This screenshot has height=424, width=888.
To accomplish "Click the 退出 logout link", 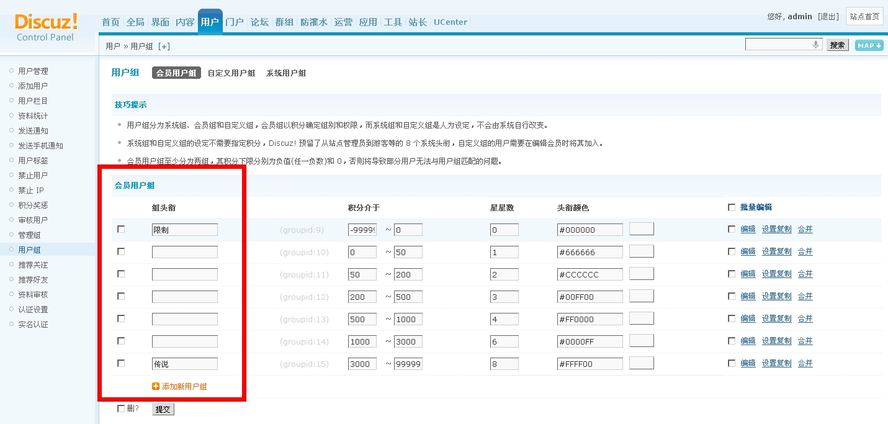I will point(828,17).
